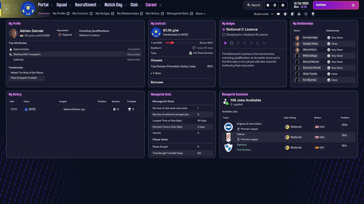This screenshot has height=204, width=364.
Task: Open the shirt squad shortcut icon
Action: 285,14
